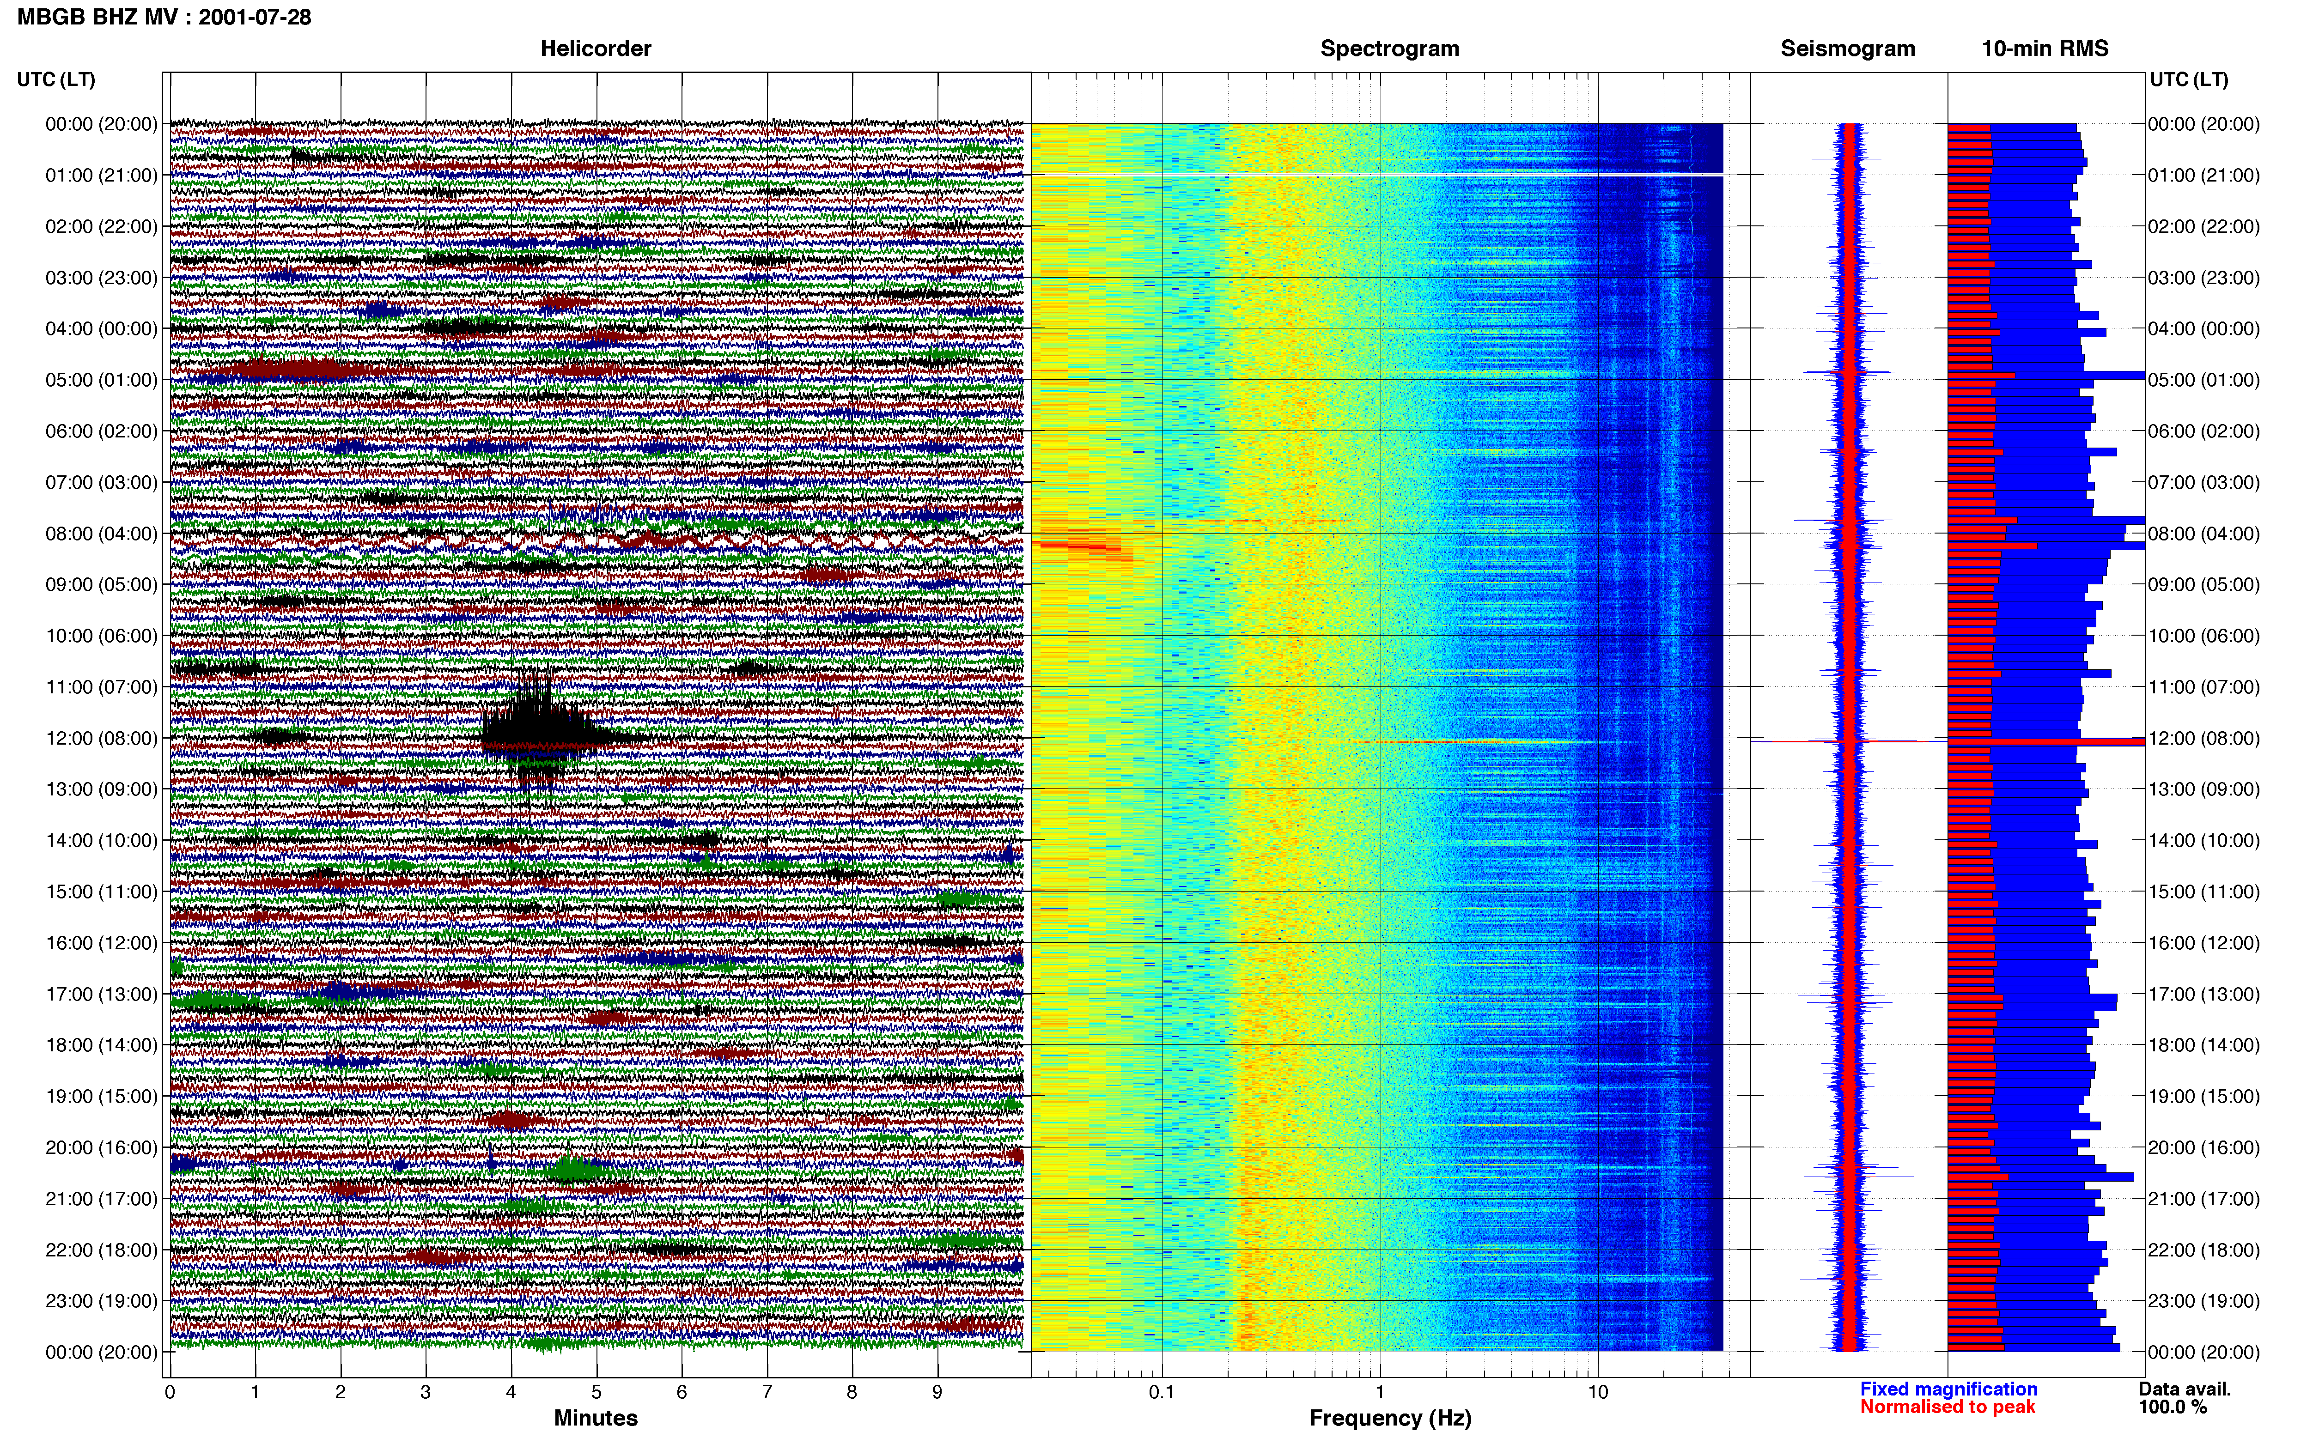Click the 'Minutes' x-axis label
Image resolution: width=2319 pixels, height=1450 pixels.
[x=596, y=1418]
